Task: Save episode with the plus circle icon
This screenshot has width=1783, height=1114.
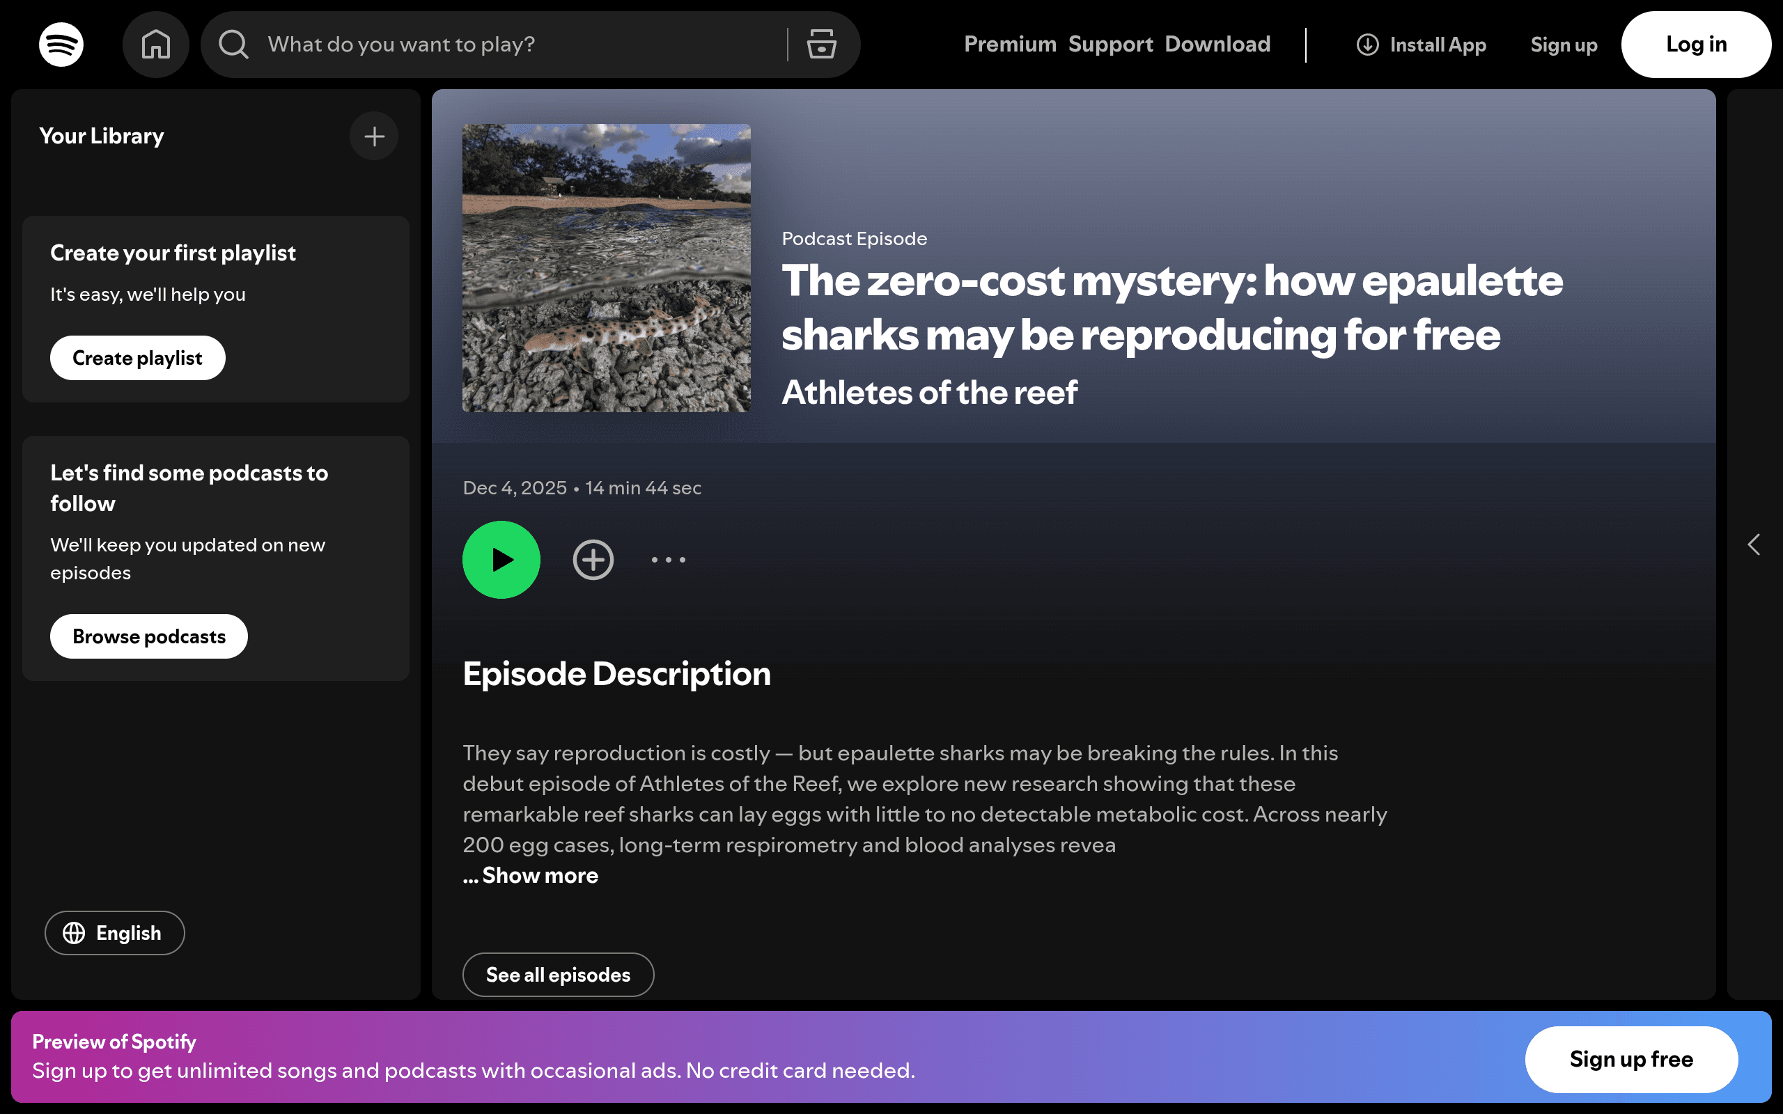Action: coord(593,560)
